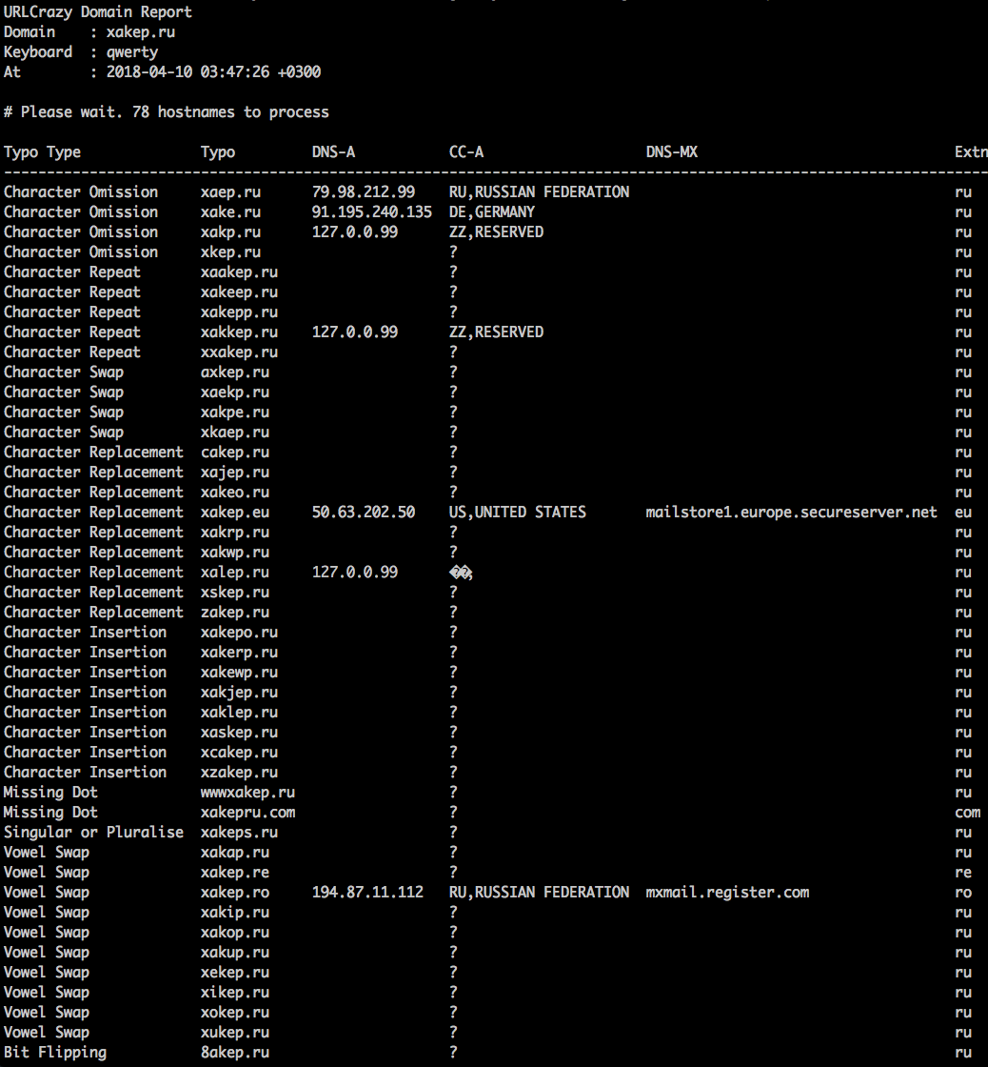The width and height of the screenshot is (988, 1067).
Task: Click the IP address 50.63.202.50
Action: [364, 512]
